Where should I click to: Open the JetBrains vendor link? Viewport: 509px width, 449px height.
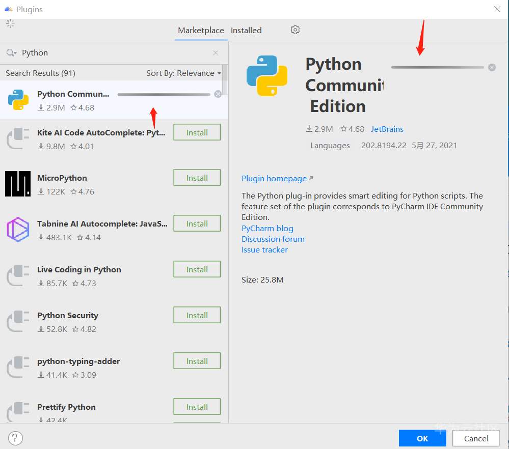(387, 129)
